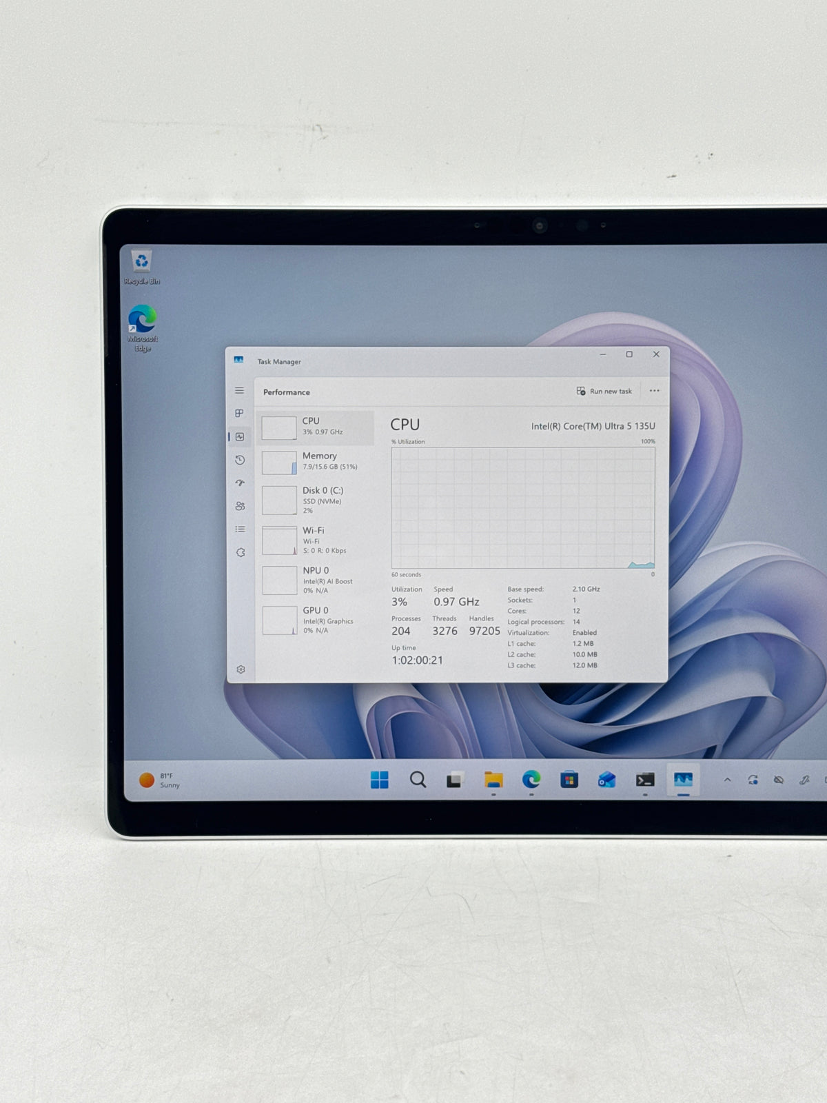Select GPU 0 Intel Graphics item
The width and height of the screenshot is (827, 1103).
[x=316, y=620]
